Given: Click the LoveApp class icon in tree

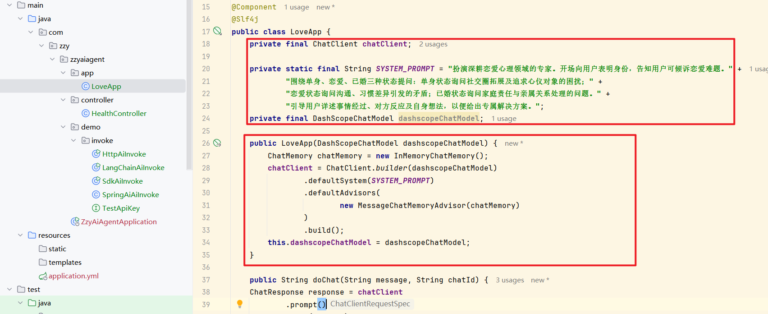Looking at the screenshot, I should 85,86.
